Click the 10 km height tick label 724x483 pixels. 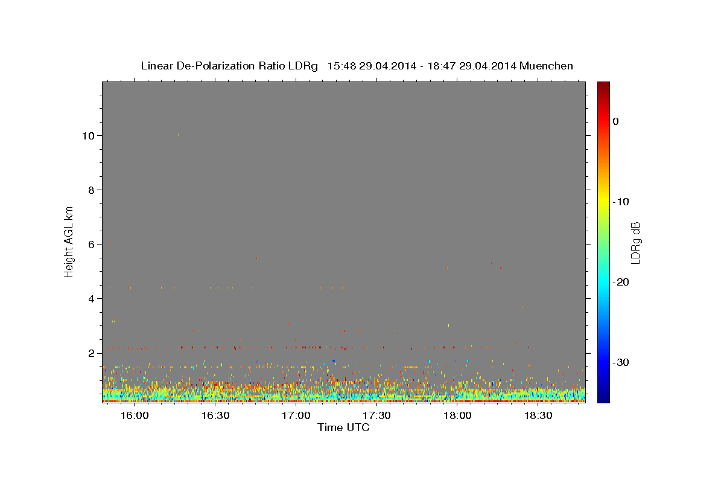(89, 136)
